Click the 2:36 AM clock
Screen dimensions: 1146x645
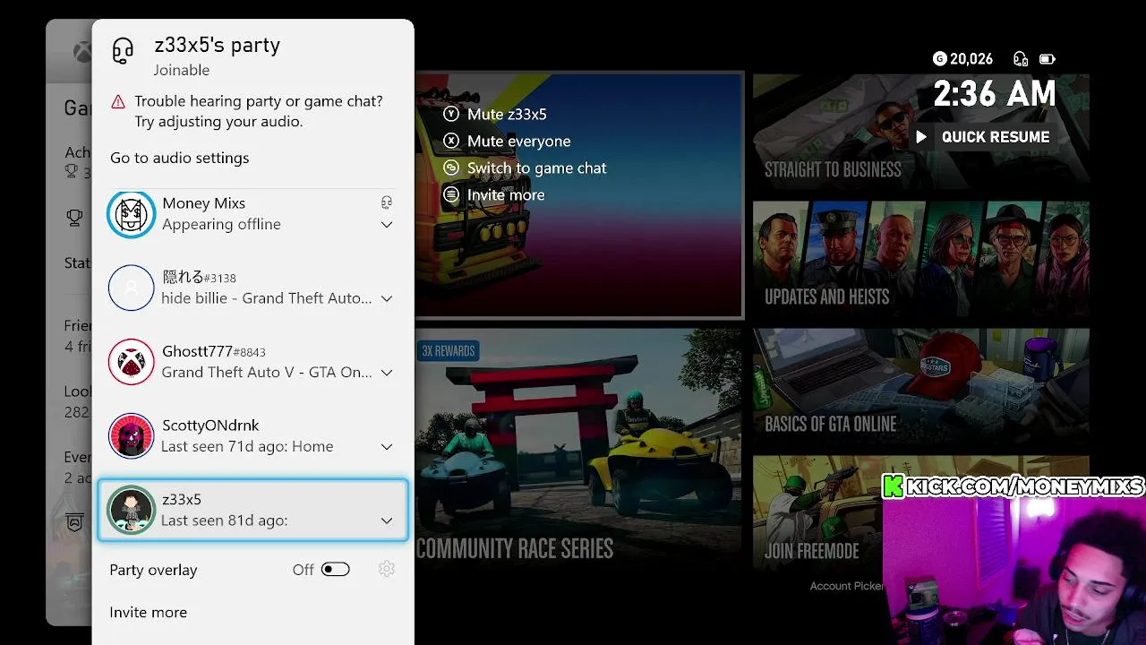point(995,93)
